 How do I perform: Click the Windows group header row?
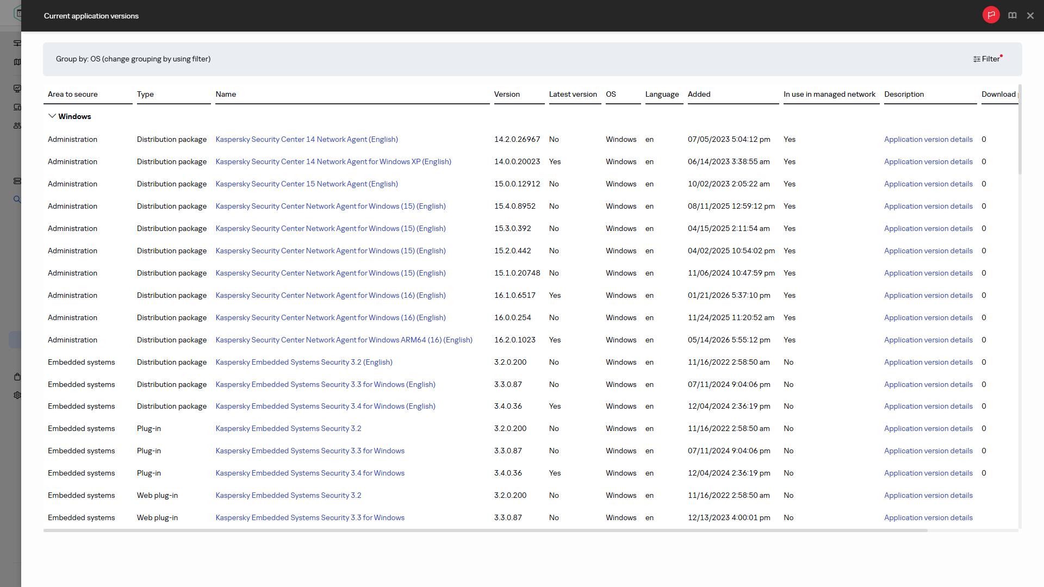pos(531,116)
